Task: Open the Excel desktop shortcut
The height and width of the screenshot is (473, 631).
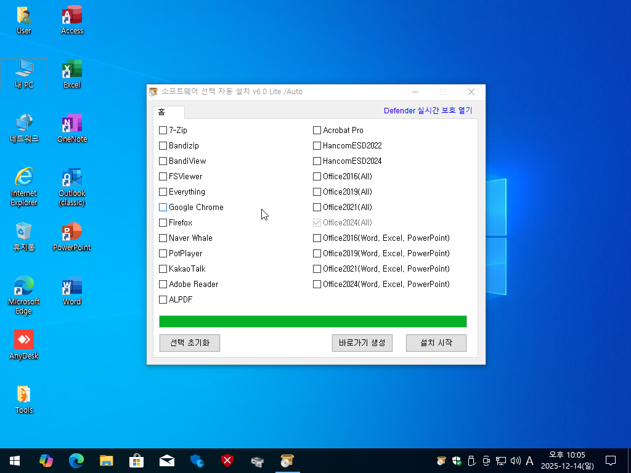Action: [72, 74]
